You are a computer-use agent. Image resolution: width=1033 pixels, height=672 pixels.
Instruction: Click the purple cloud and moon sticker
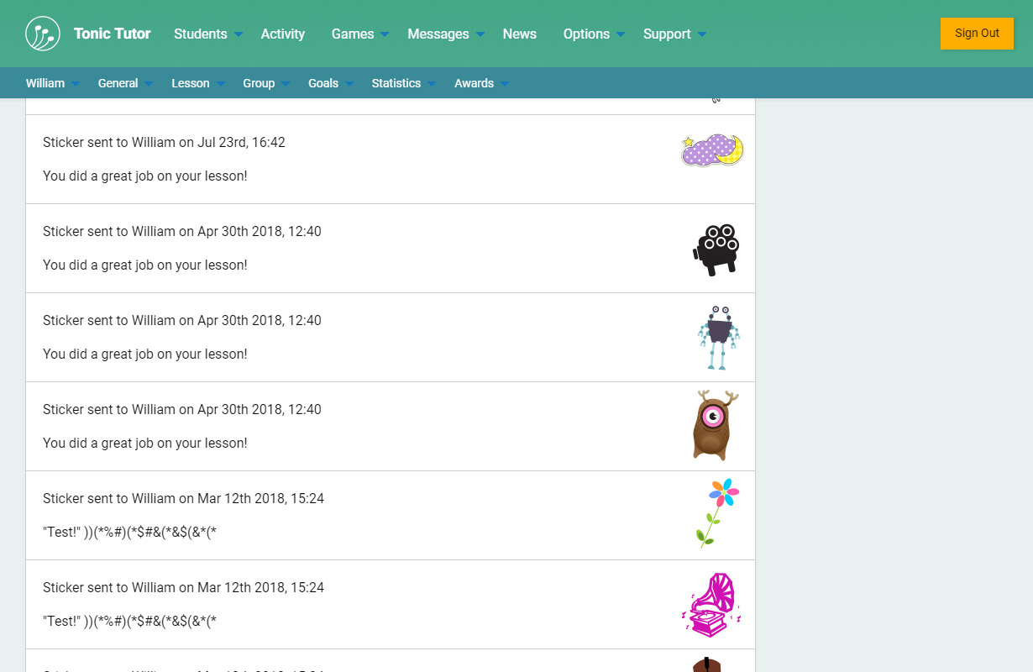(x=712, y=150)
